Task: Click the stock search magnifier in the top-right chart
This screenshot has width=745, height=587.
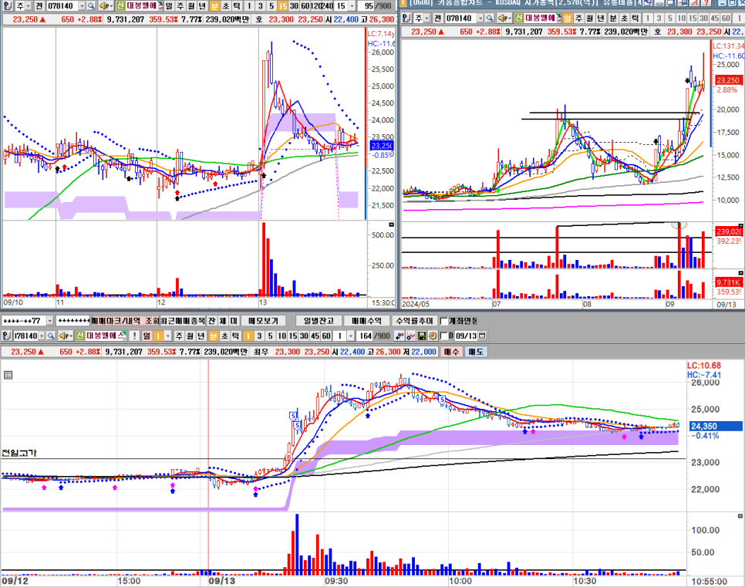Action: tap(490, 19)
